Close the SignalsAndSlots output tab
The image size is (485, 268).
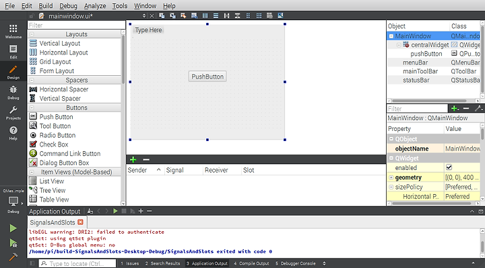point(80,222)
